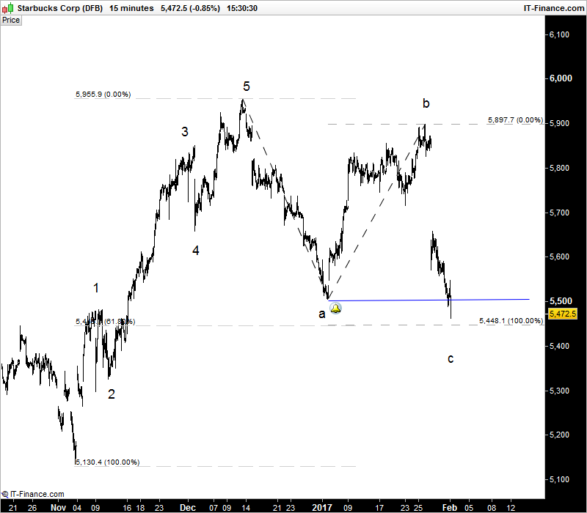Click wave label 1 annotation
The height and width of the screenshot is (513, 587).
pos(96,288)
